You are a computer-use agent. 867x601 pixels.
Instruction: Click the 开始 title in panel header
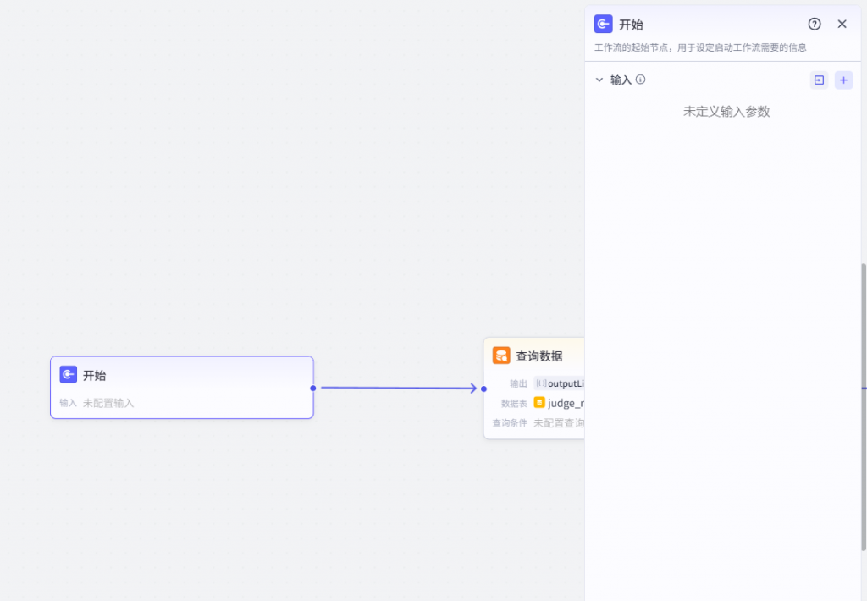631,25
